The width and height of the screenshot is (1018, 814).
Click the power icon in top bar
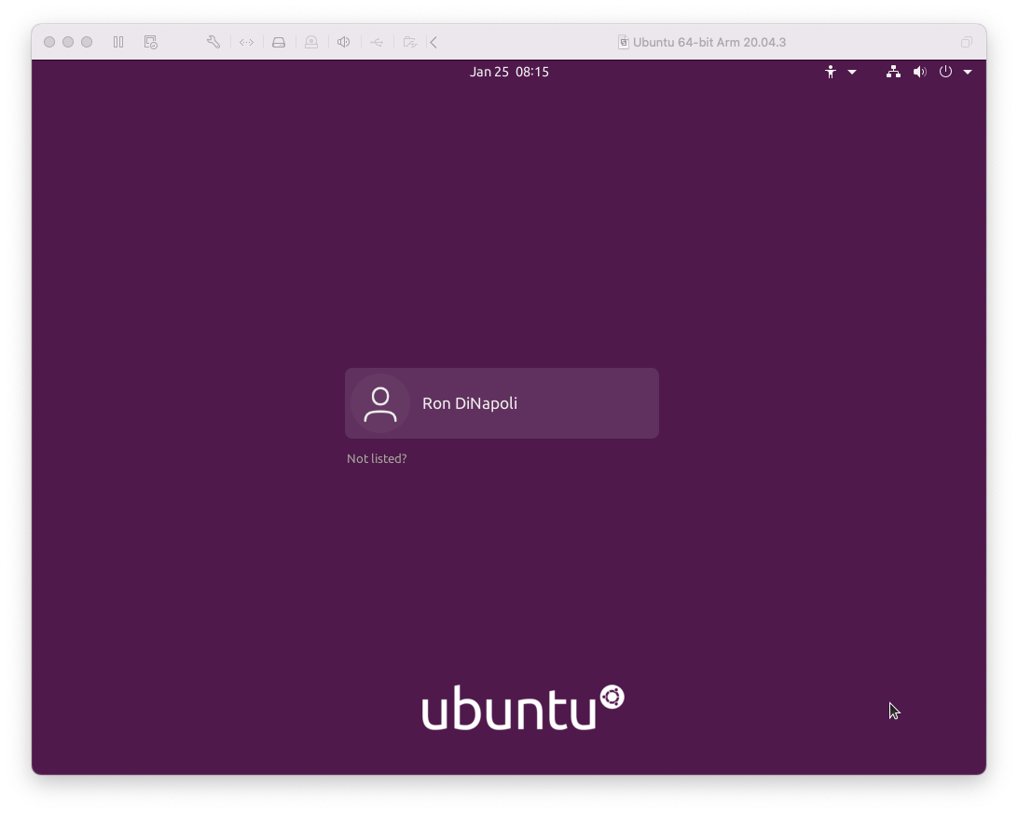[945, 72]
